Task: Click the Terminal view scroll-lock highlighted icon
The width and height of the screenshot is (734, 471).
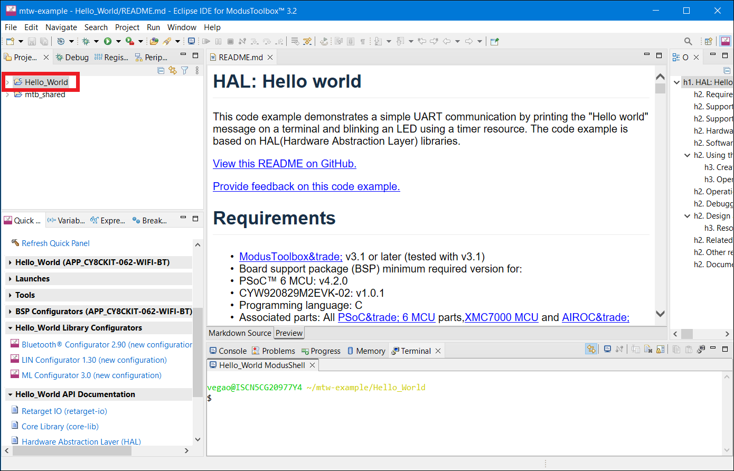Action: (x=591, y=350)
